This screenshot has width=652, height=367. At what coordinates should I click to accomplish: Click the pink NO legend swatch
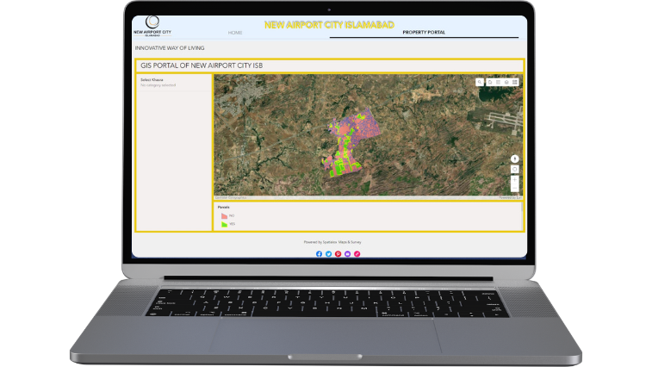point(224,216)
